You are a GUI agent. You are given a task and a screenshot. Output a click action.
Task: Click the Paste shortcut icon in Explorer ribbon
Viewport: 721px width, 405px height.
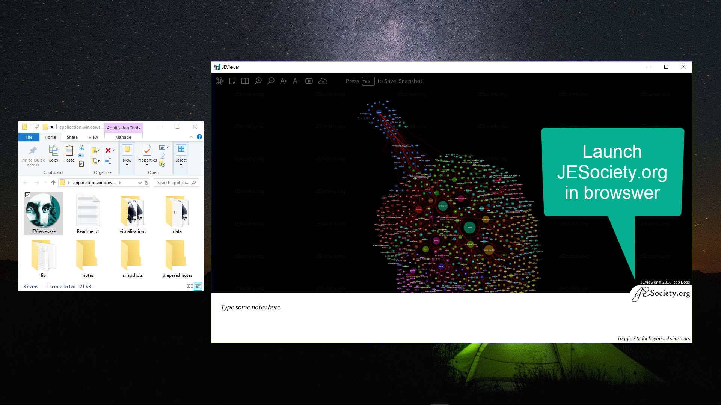[x=81, y=164]
